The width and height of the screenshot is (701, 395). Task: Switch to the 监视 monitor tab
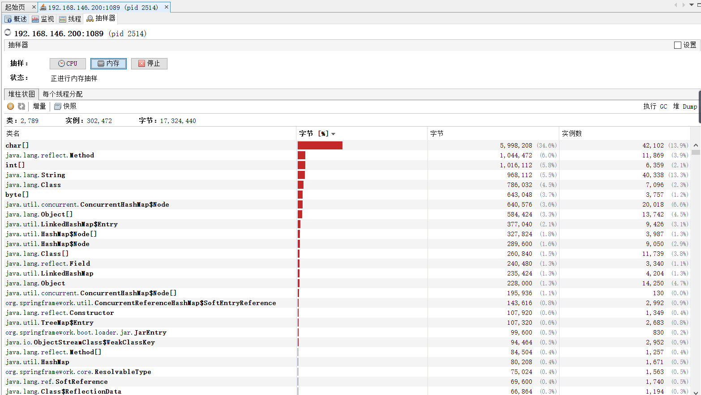[43, 19]
